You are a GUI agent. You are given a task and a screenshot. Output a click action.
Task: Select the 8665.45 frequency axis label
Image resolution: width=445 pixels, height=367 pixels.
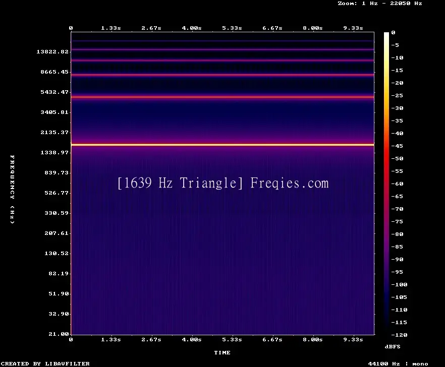[54, 72]
